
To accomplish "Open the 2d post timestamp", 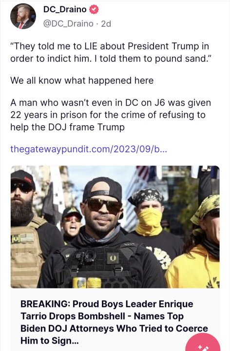I will point(106,23).
